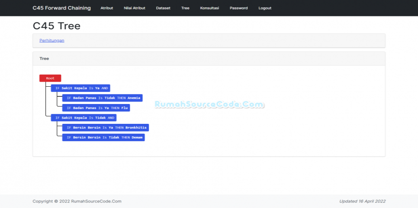The width and height of the screenshot is (418, 208).
Task: Select the 'Badan Panas Is Tidak THEN Anemia' rule
Action: 102,98
